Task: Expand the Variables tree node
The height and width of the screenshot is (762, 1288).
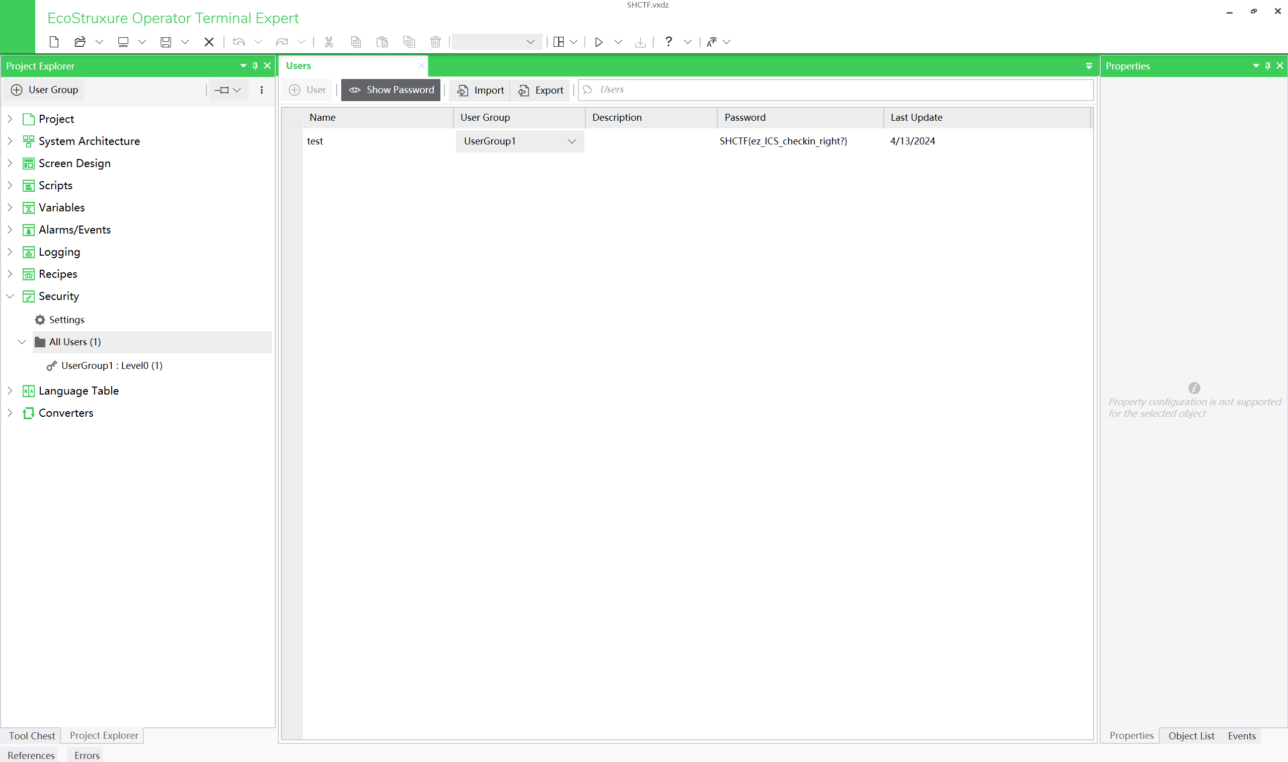Action: [10, 207]
